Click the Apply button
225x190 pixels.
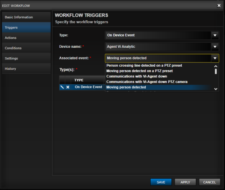[185, 182]
